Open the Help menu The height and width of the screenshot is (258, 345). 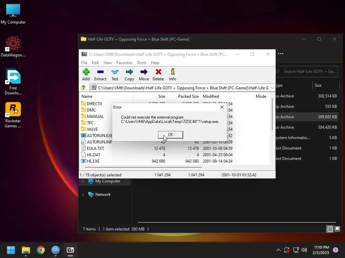[155, 63]
